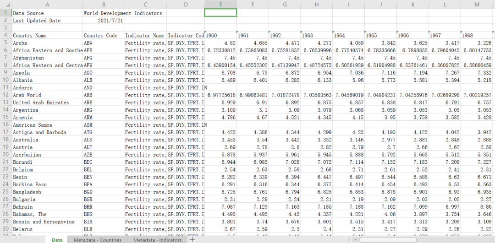Click the 1960 year header cell
Screen dimensions: 495x243
(x=220, y=36)
